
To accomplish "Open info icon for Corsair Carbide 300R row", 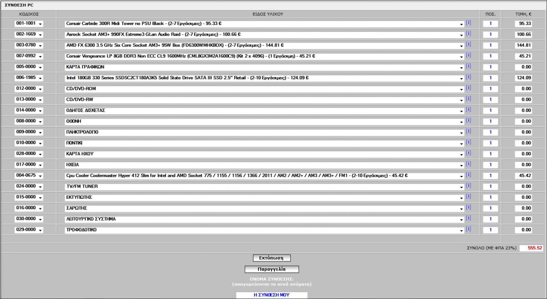I will [x=468, y=22].
